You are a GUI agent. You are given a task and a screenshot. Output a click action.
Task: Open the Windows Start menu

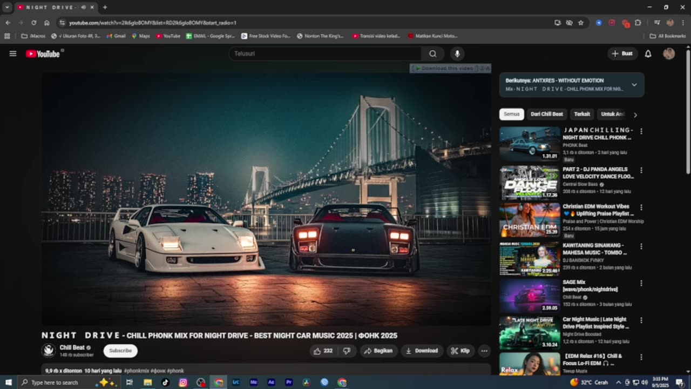(x=8, y=382)
